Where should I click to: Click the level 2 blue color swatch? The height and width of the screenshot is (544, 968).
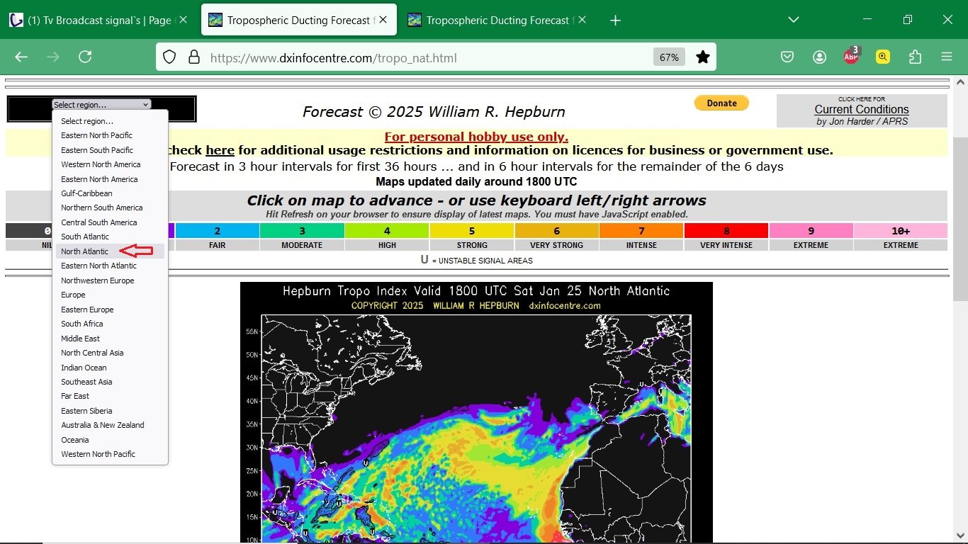(218, 231)
